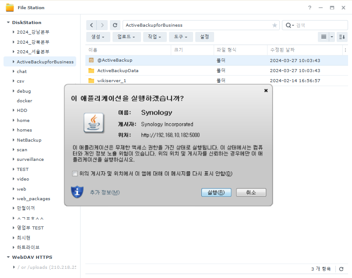Select the video folder in tree
Image resolution: width=352 pixels, height=278 pixels.
pyautogui.click(x=23, y=179)
